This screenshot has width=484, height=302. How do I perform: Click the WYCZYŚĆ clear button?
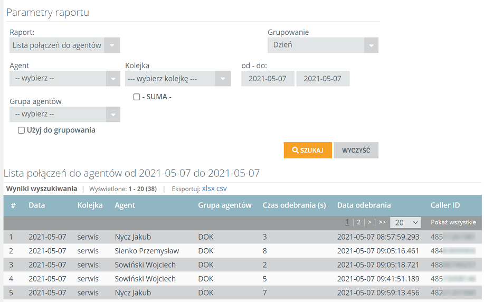pyautogui.click(x=356, y=150)
